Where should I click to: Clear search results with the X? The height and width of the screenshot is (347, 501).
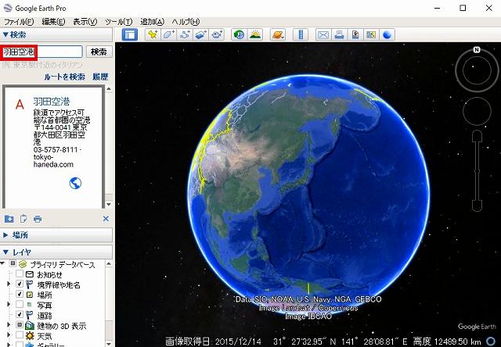click(x=106, y=219)
